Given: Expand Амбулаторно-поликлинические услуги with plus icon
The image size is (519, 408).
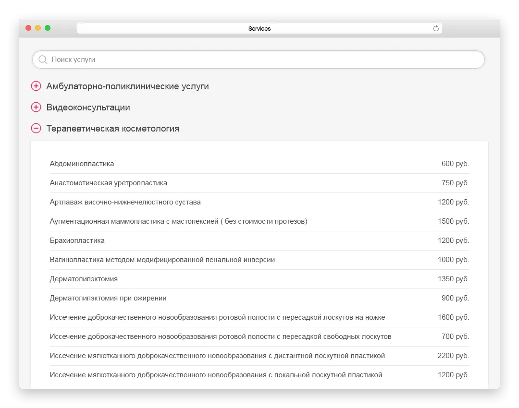Looking at the screenshot, I should (x=36, y=86).
